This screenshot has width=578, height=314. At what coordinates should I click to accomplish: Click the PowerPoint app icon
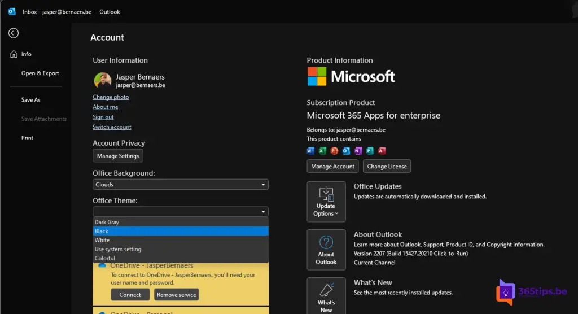[x=334, y=151]
